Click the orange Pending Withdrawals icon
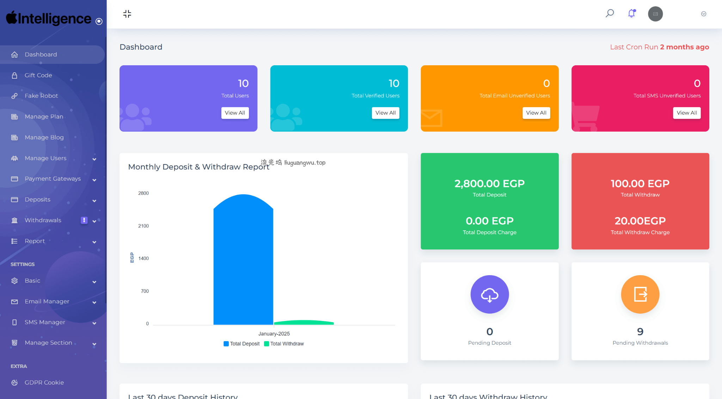722x399 pixels. tap(640, 294)
